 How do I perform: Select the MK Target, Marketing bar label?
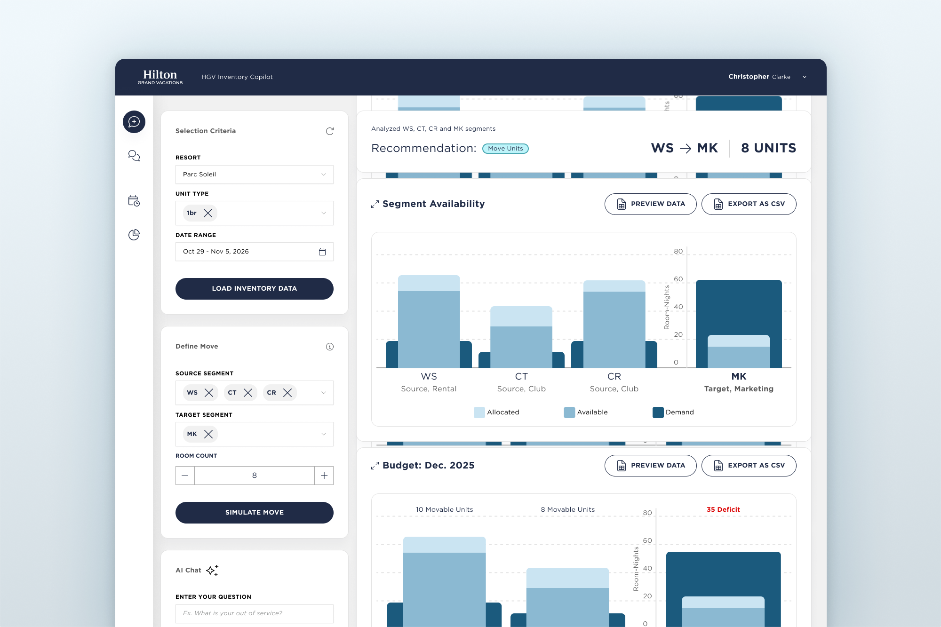[x=739, y=382]
